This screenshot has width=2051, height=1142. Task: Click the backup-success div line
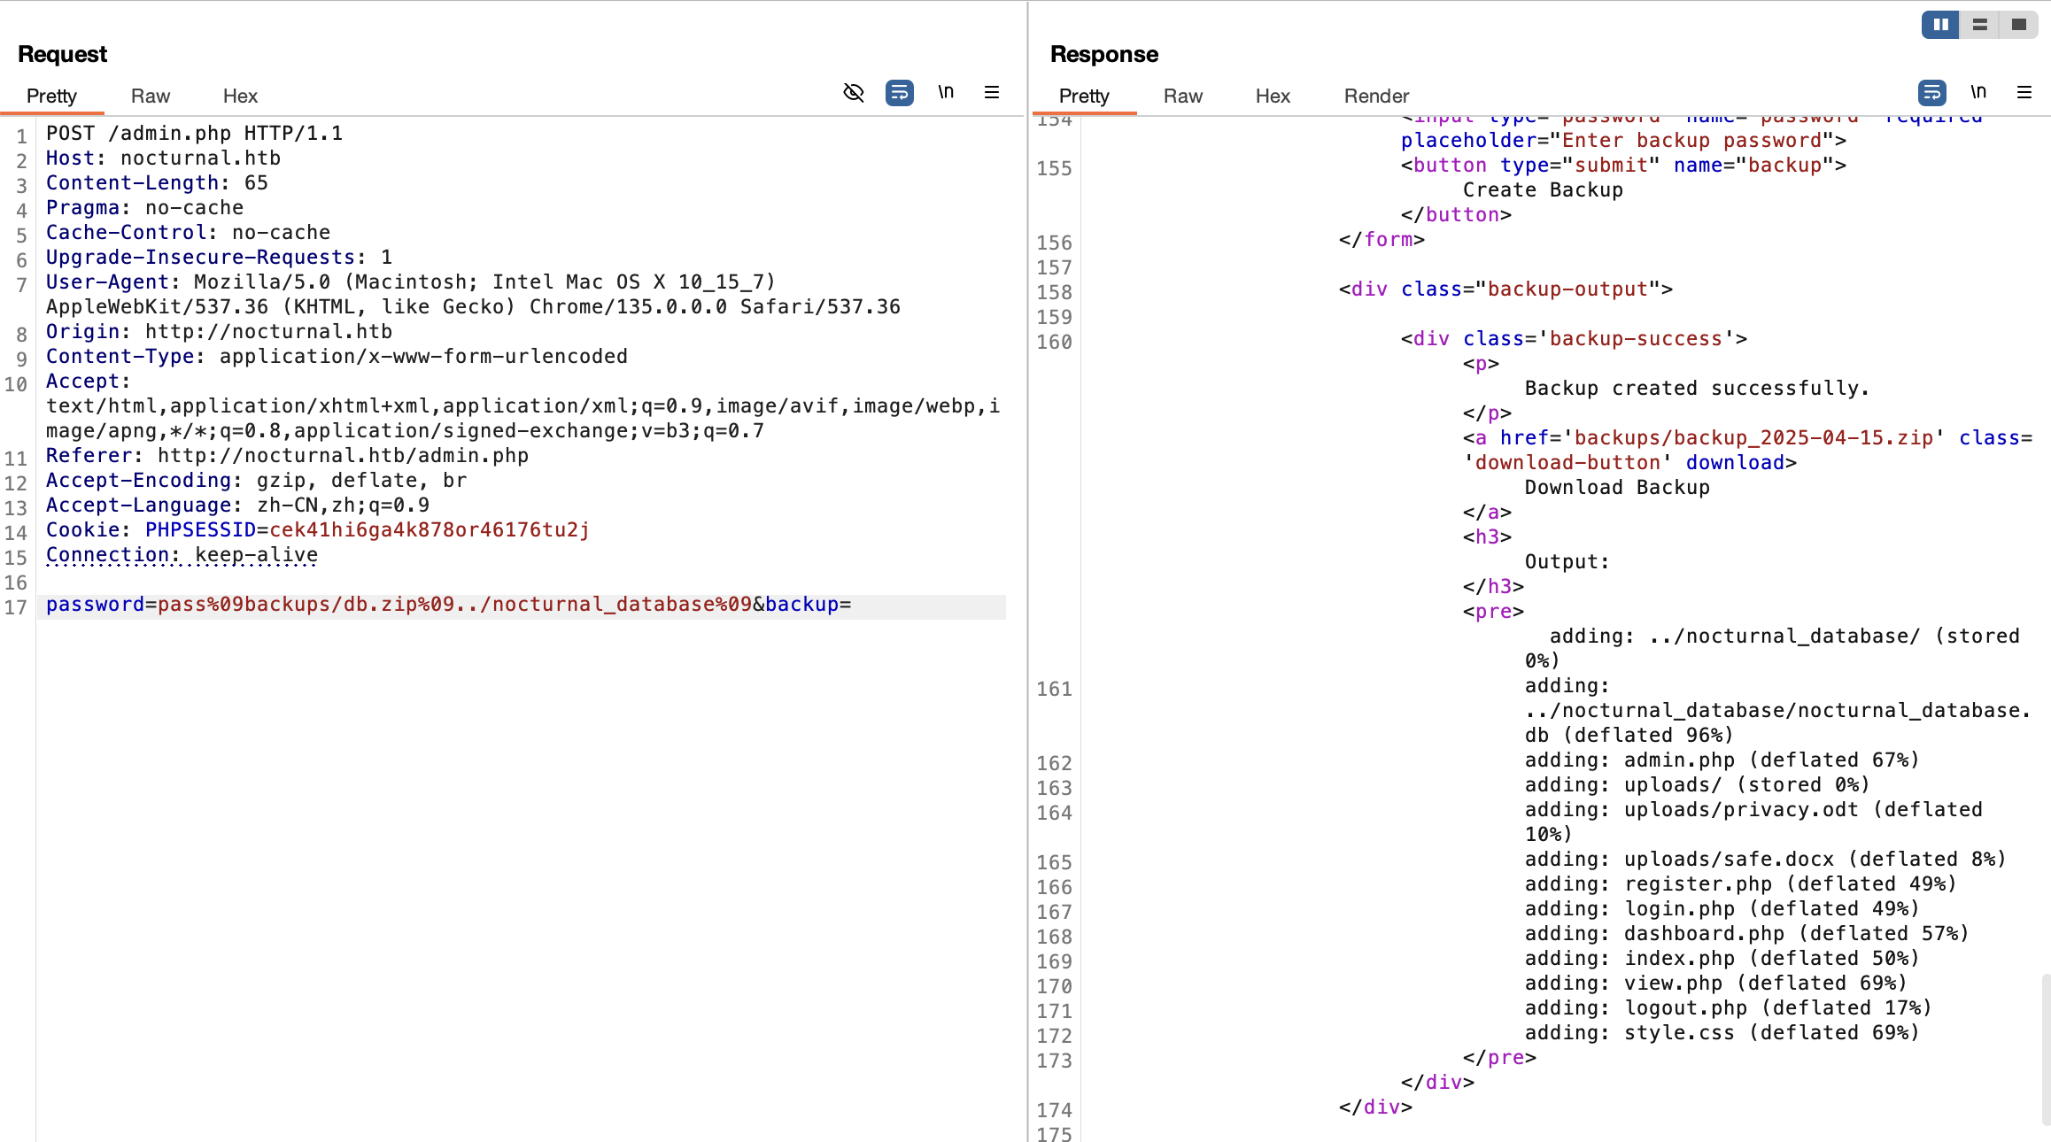(x=1574, y=339)
